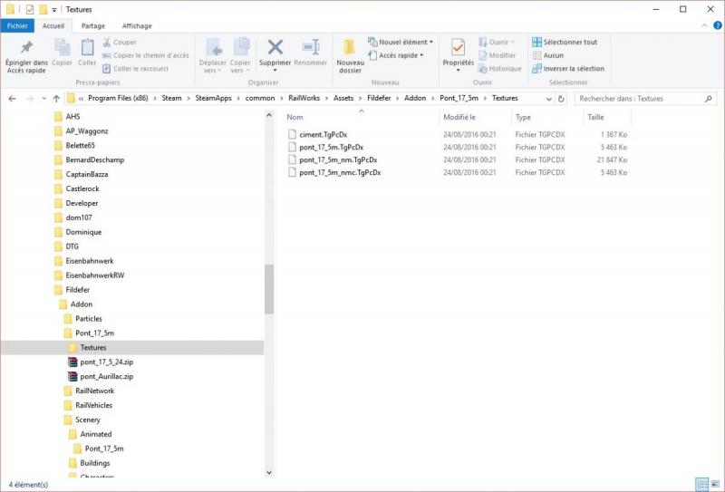The image size is (725, 492).
Task: Click Épingler dans Accès rapide pin icon
Action: coord(26,47)
